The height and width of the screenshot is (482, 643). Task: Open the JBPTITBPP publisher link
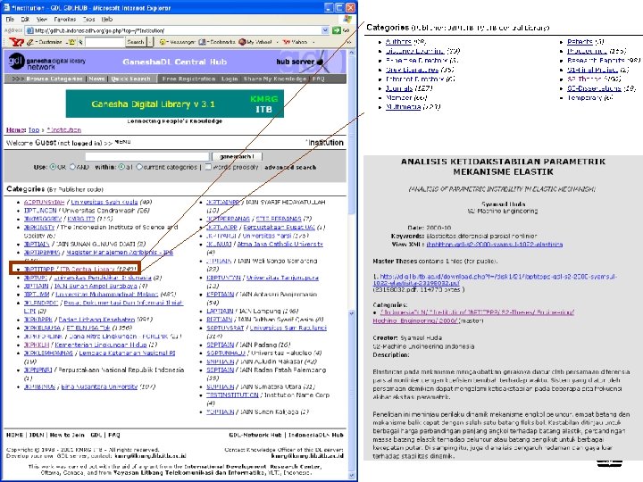point(39,270)
